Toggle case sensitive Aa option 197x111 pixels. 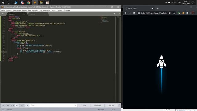click(8, 105)
